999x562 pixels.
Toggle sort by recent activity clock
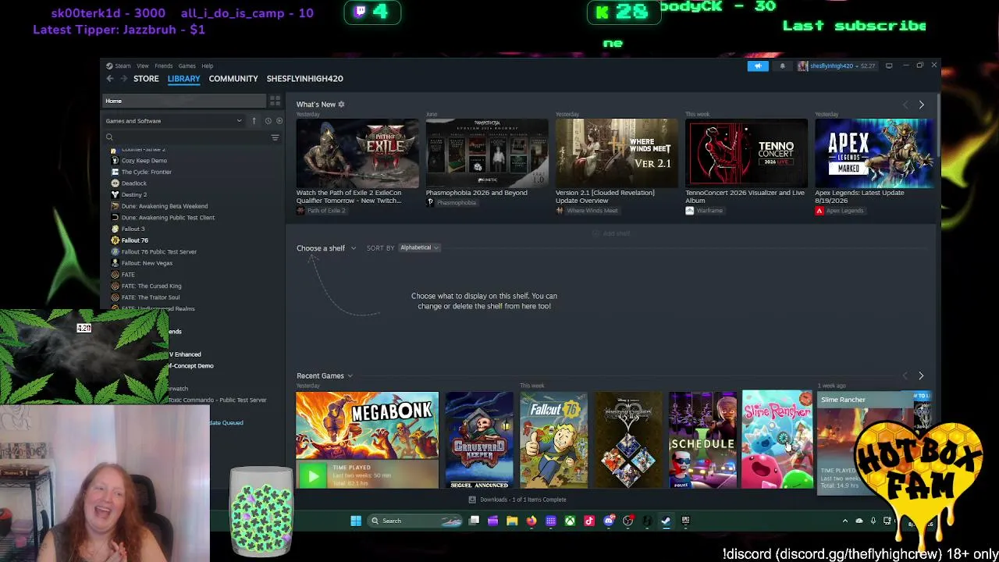coord(268,121)
